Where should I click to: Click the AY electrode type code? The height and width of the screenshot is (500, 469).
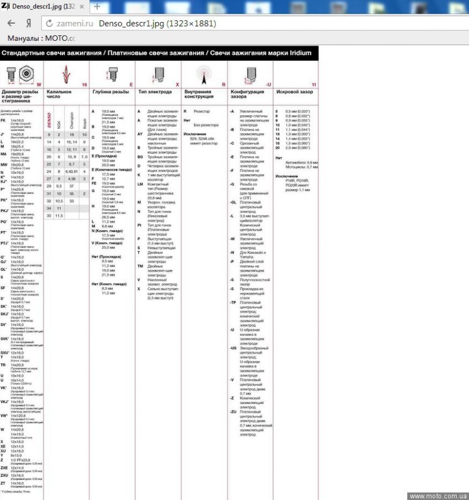point(140,134)
